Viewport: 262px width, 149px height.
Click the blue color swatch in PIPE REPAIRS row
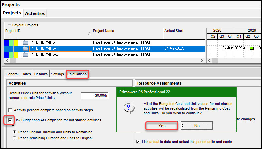point(6,42)
